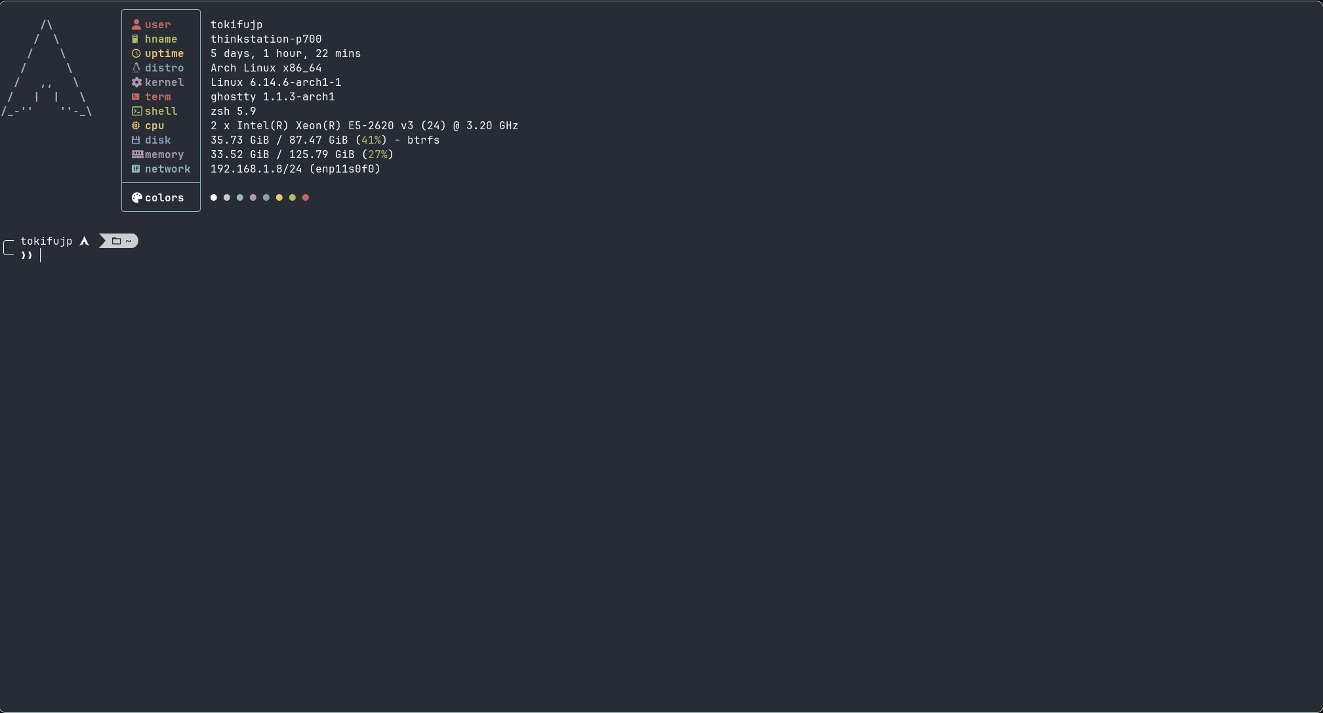Click the CPU chip icon
The image size is (1323, 713).
136,126
